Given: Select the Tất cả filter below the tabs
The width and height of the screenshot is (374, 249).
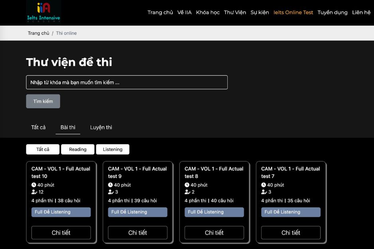Looking at the screenshot, I should click(43, 149).
